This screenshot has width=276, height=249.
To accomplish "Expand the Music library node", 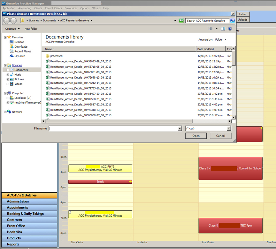I will pos(8,75).
